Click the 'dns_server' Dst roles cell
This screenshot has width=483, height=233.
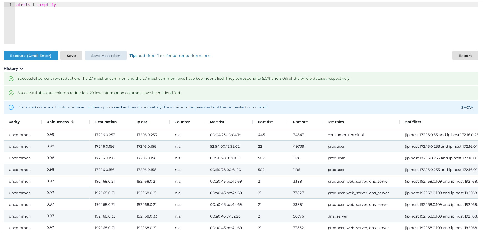pos(337,216)
